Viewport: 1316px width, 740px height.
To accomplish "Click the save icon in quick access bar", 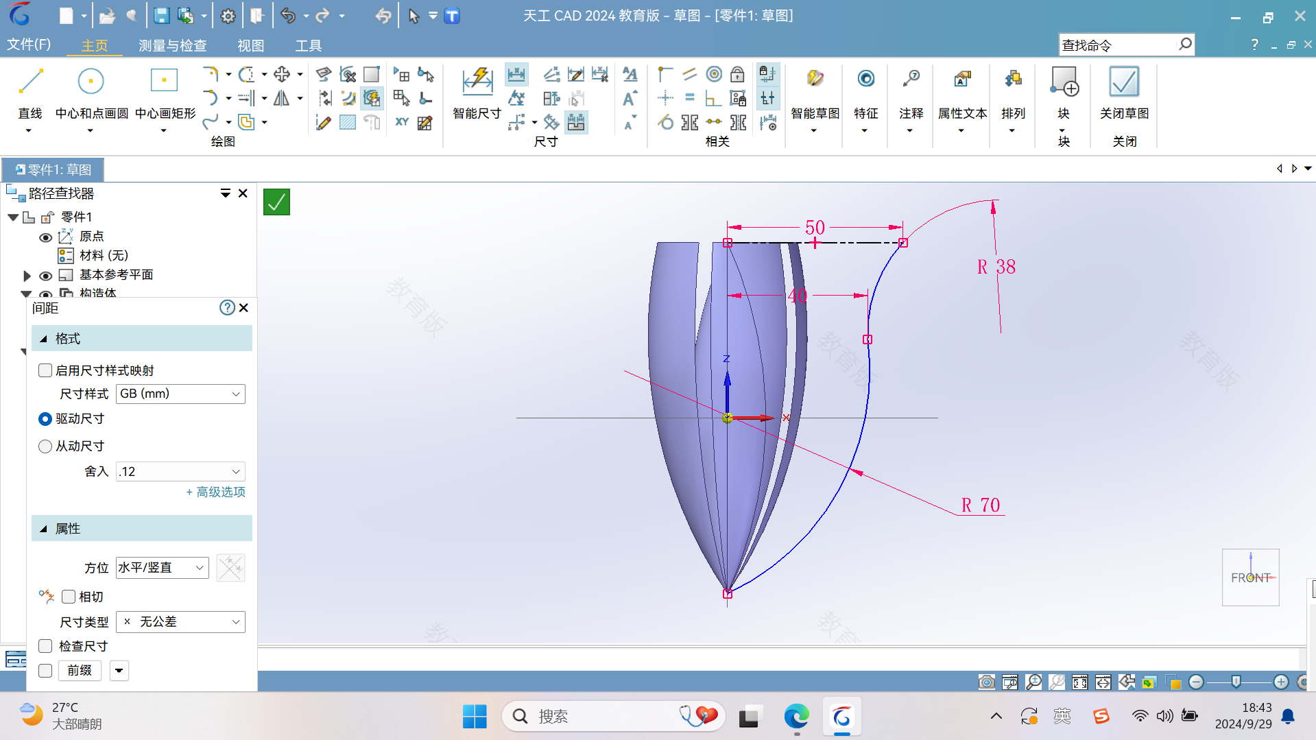I will point(161,16).
